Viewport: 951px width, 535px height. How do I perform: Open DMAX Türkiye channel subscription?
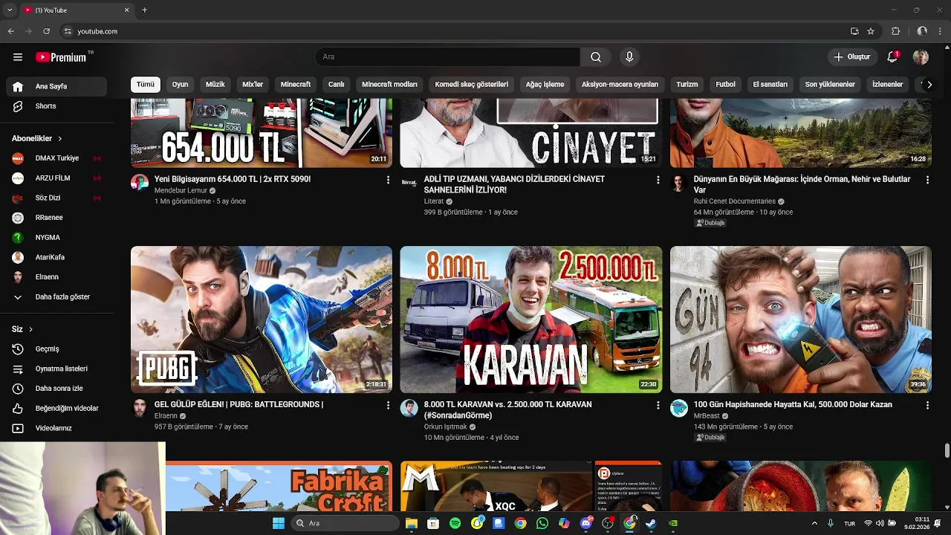57,158
